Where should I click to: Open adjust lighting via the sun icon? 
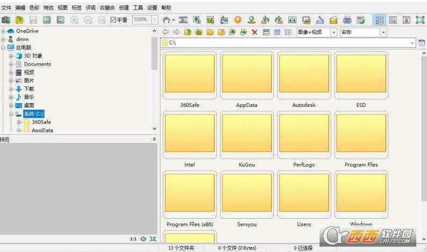point(238,20)
